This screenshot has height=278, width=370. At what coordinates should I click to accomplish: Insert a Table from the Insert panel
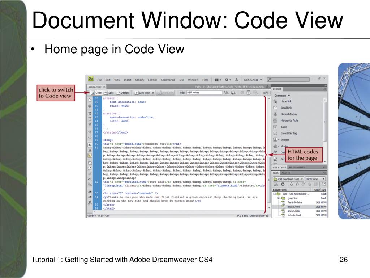click(280, 127)
